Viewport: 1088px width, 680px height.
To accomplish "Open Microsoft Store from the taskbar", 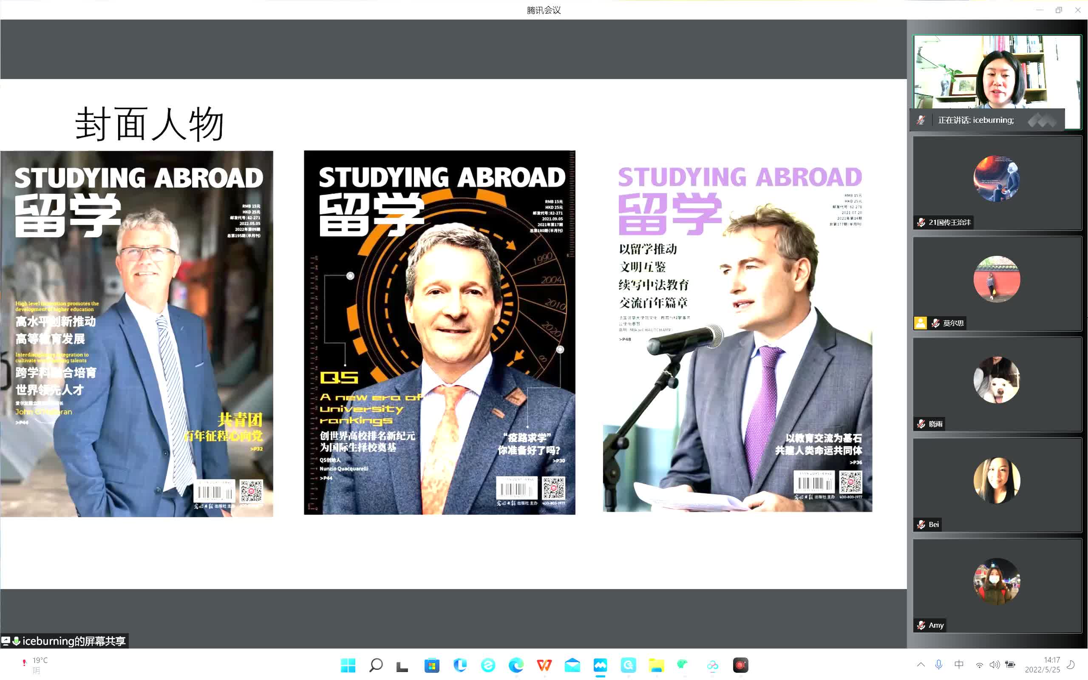I will coord(432,665).
